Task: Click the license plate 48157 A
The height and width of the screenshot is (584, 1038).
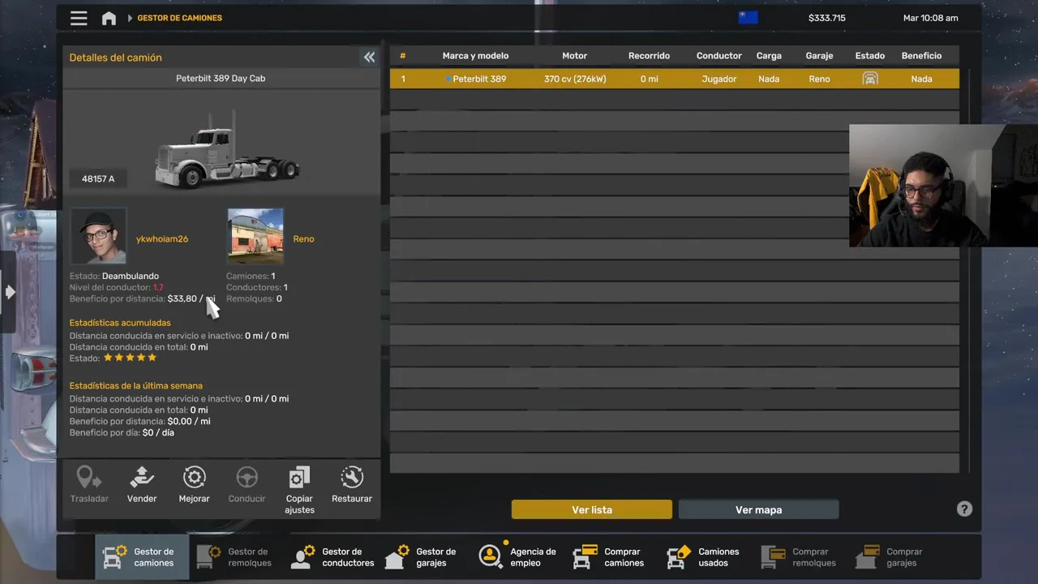Action: pos(98,178)
